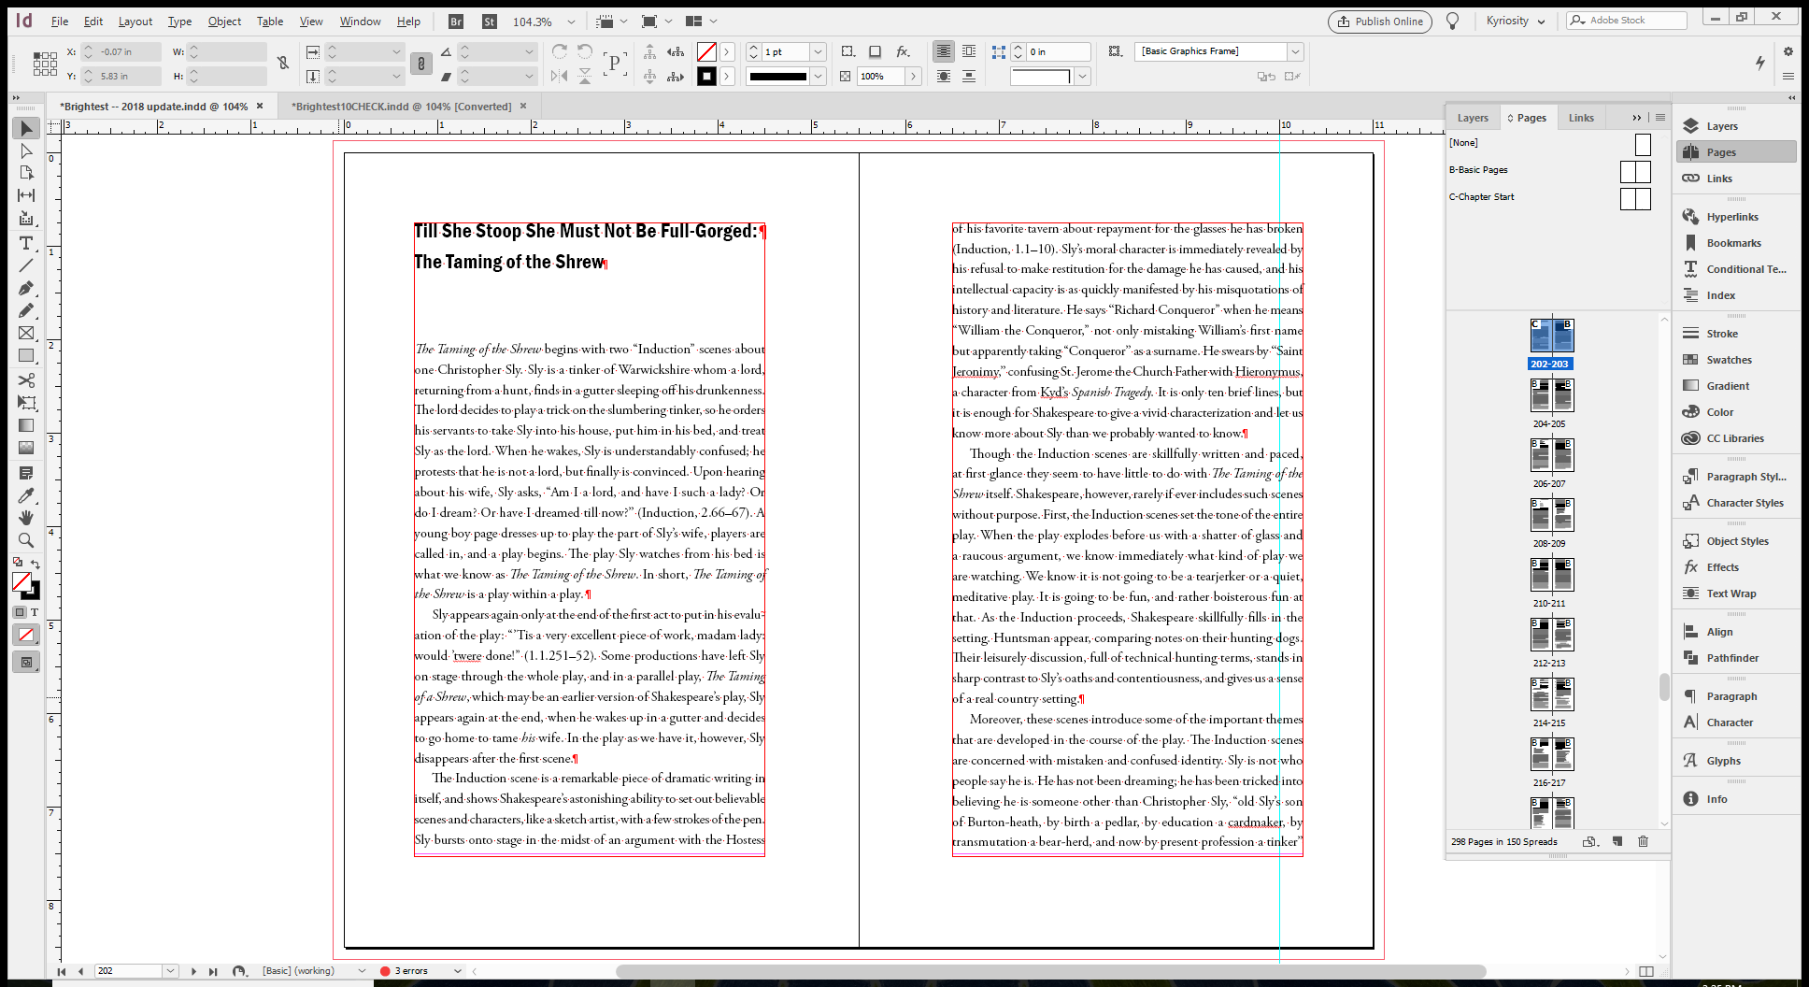Click the Bridge (Br) icon
1809x987 pixels.
click(456, 21)
